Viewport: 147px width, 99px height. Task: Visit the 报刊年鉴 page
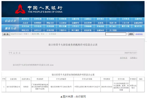(x=138, y=26)
